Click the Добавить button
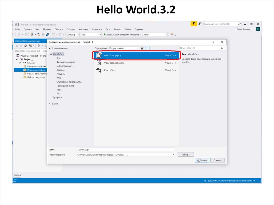 click(x=202, y=160)
